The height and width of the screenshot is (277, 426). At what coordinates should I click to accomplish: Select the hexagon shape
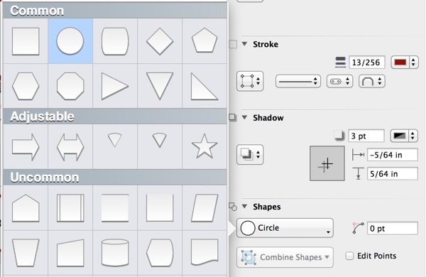[x=26, y=86]
